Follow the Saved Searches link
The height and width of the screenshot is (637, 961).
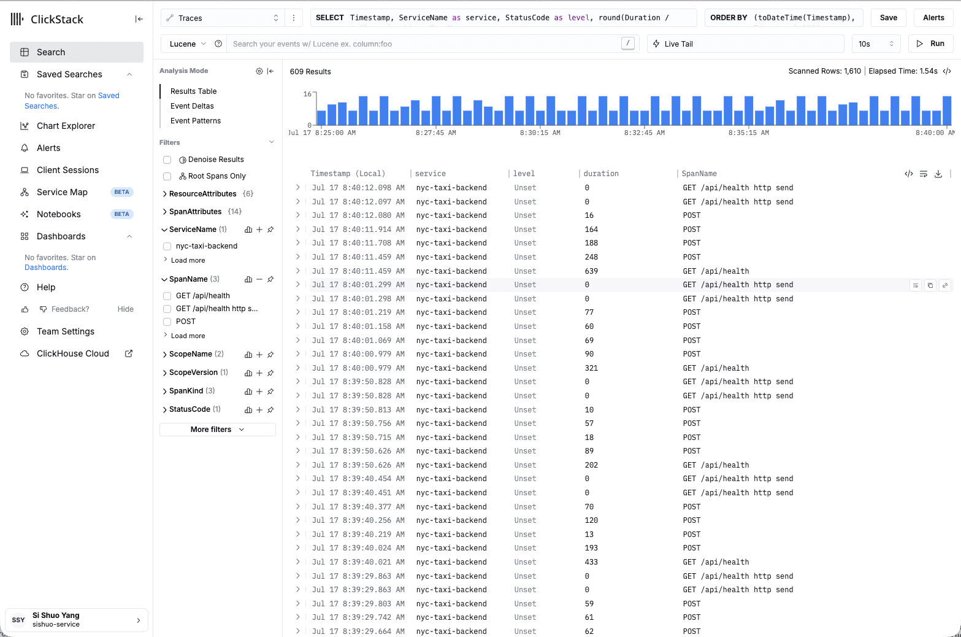pos(72,101)
